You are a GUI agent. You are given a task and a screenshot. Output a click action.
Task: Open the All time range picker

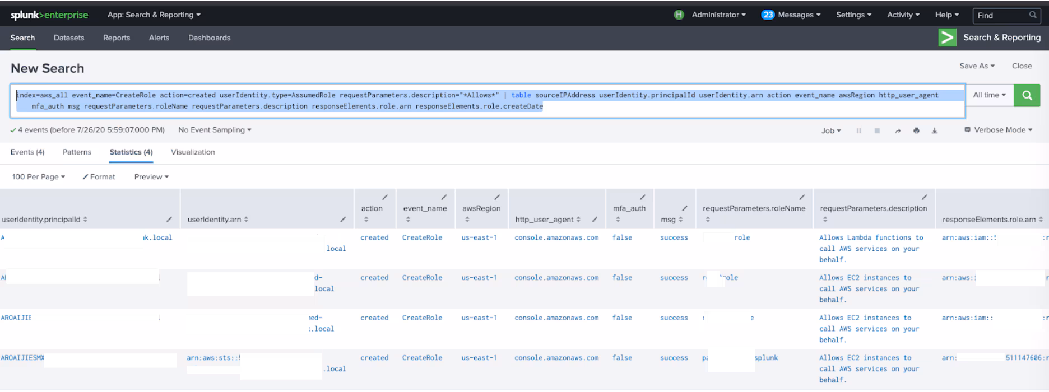(989, 95)
